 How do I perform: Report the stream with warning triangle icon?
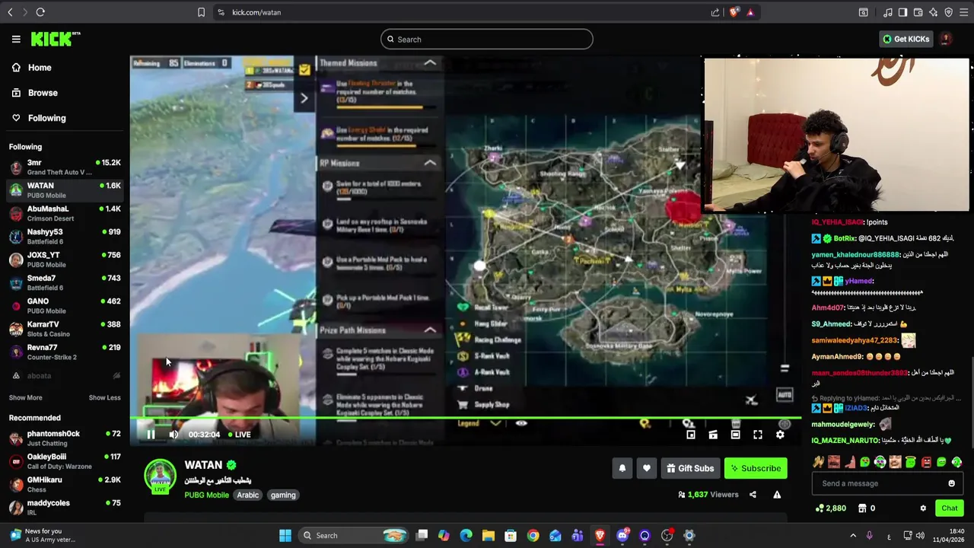(x=777, y=495)
